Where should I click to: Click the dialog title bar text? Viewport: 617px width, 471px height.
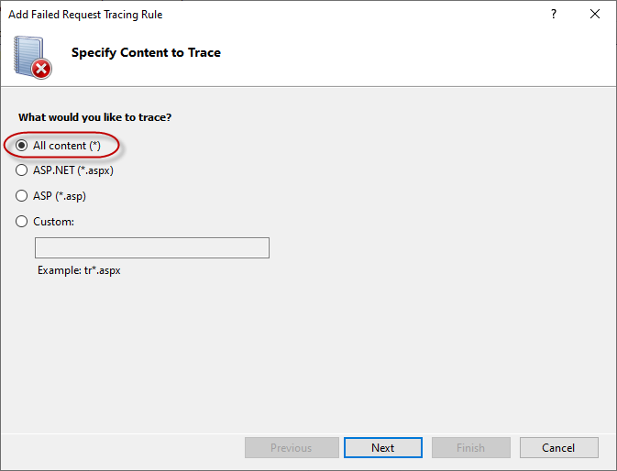84,15
